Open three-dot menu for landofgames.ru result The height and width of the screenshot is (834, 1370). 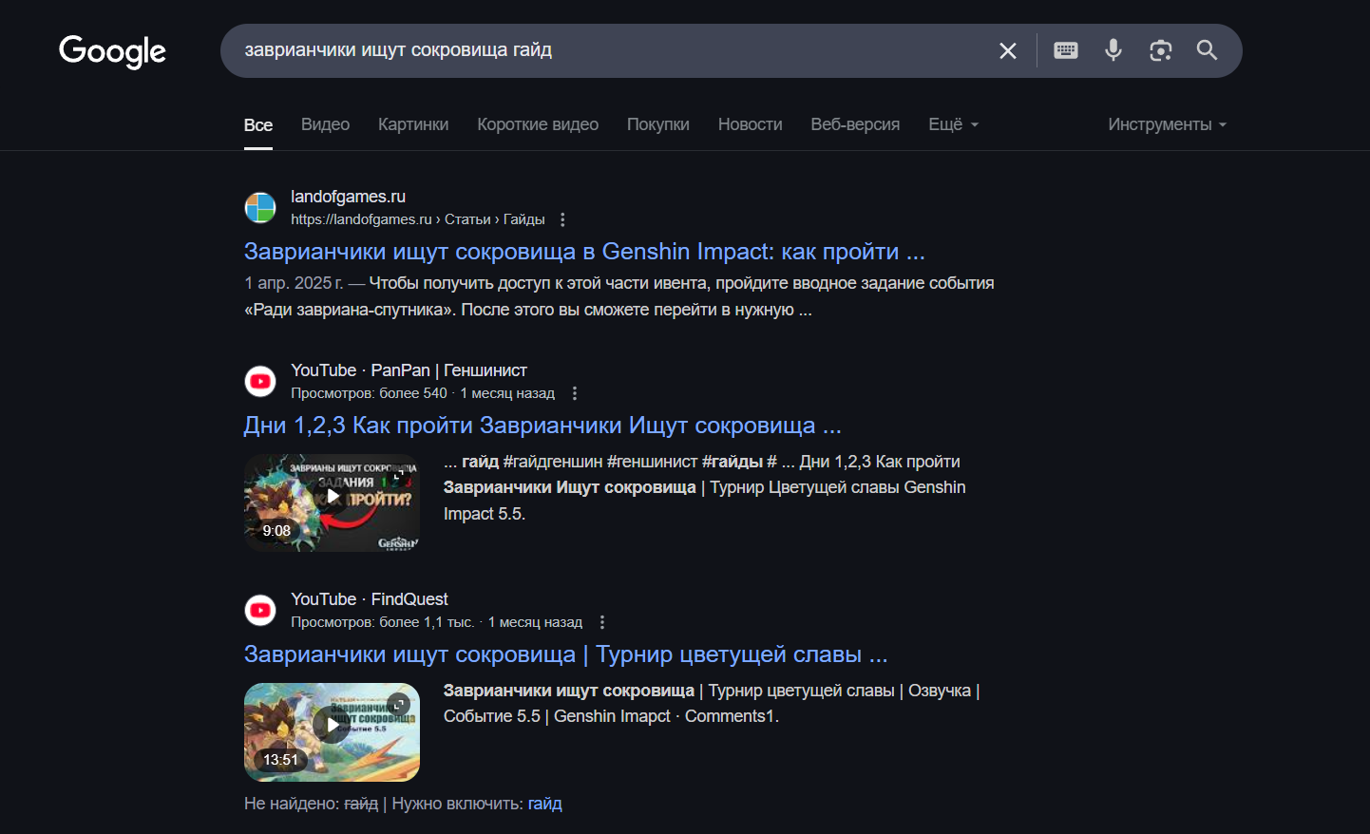pyautogui.click(x=562, y=219)
